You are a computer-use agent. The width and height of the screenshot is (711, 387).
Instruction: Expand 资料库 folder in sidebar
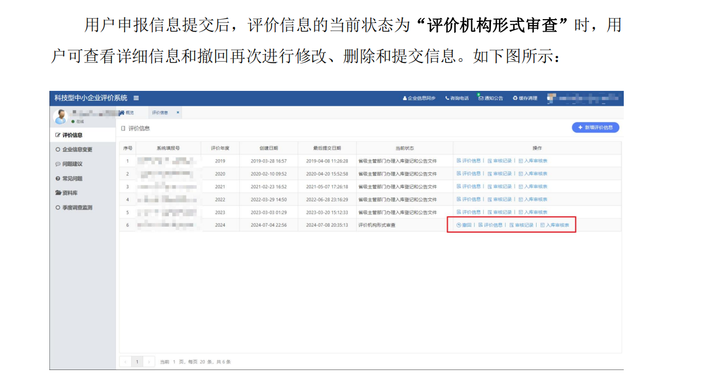click(x=70, y=193)
